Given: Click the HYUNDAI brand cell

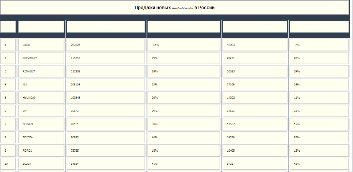Looking at the screenshot, I should pos(41,98).
